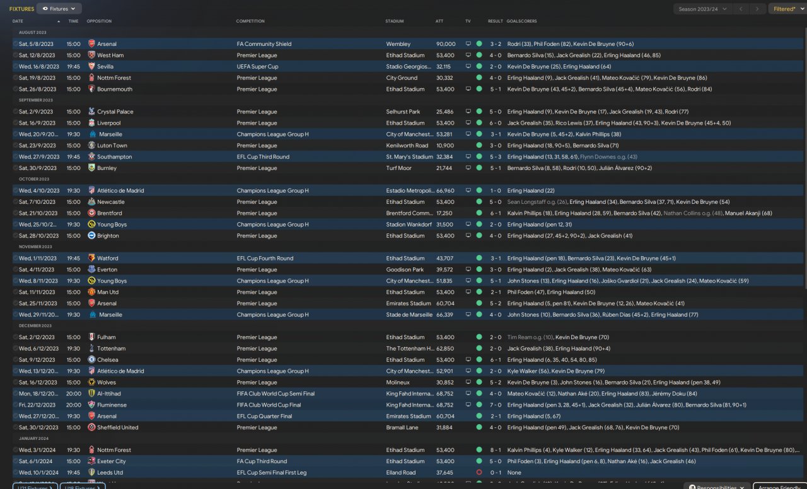Click the Arrange Friendly button
Viewport: 807px width, 489px height.
tap(780, 486)
